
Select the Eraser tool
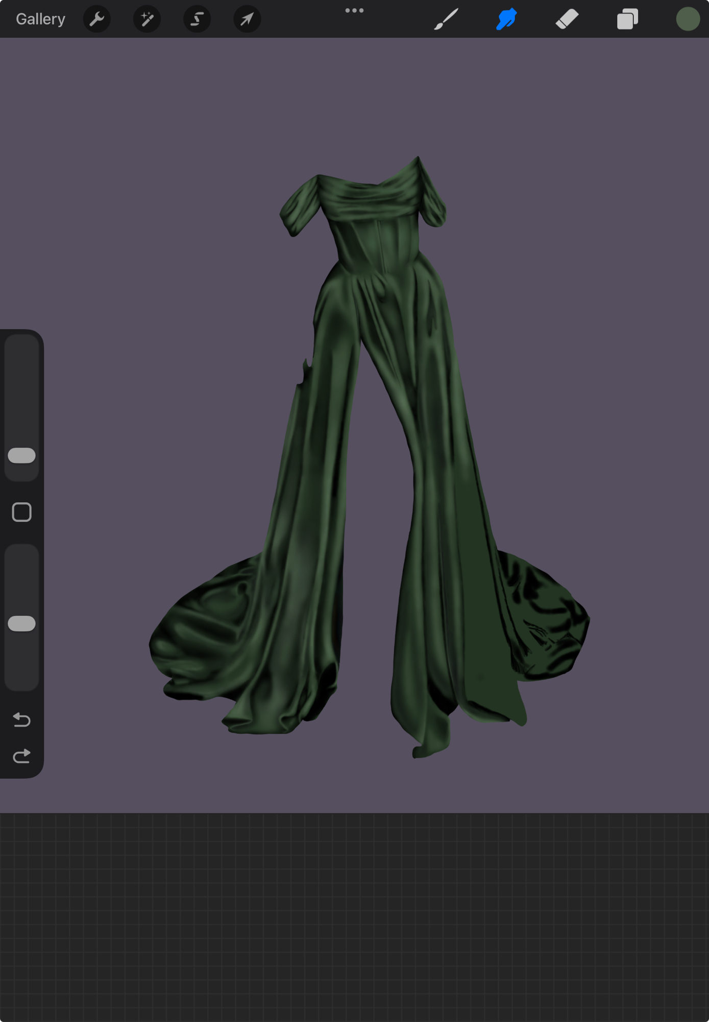point(567,19)
